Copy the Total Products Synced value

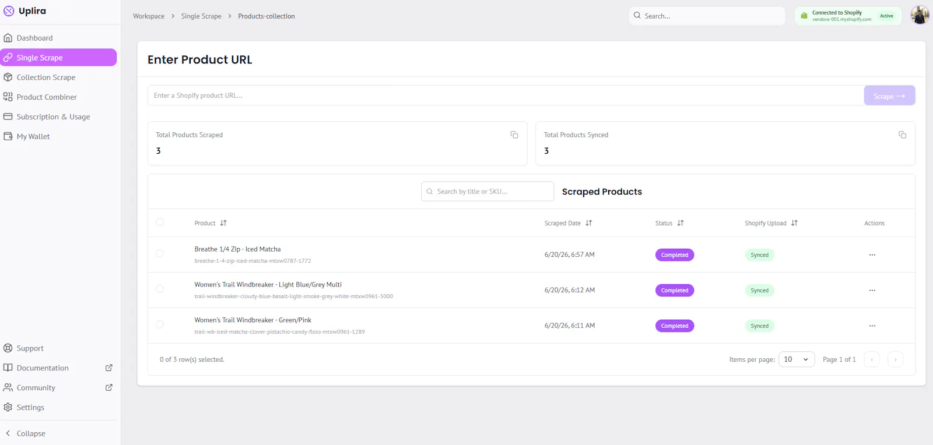coord(902,135)
